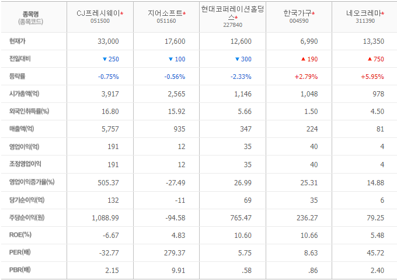Image resolution: width=397 pixels, height=280 pixels.
Task: Click net income value -11
Action: (180, 201)
